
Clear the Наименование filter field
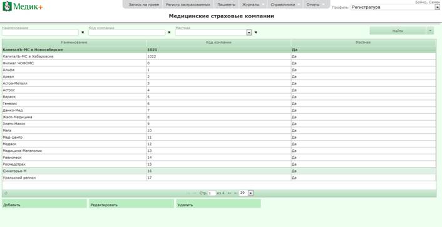(x=83, y=33)
